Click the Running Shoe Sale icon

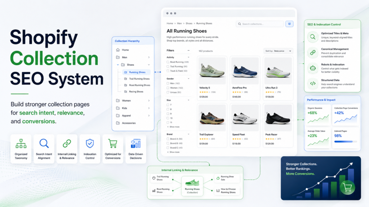[x=218, y=178]
